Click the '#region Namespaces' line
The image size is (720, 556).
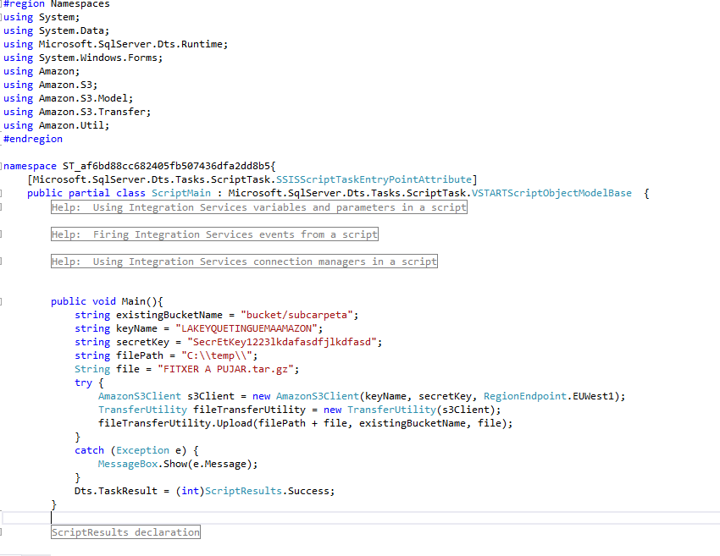click(57, 4)
